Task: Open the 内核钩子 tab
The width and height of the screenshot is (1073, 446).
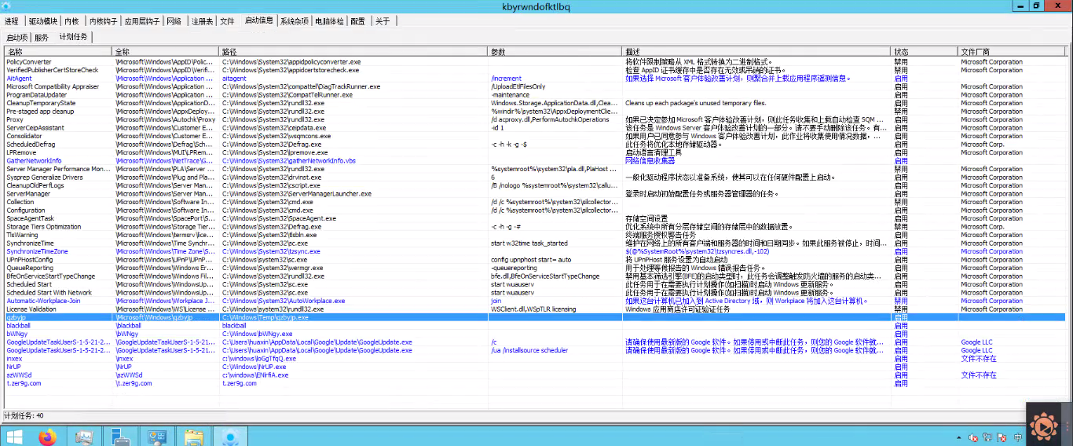Action: (102, 21)
